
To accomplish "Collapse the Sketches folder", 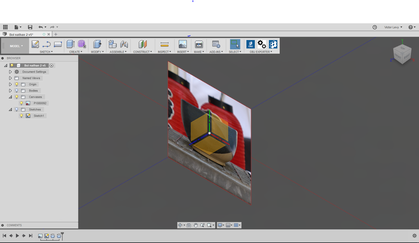I will tap(10, 109).
